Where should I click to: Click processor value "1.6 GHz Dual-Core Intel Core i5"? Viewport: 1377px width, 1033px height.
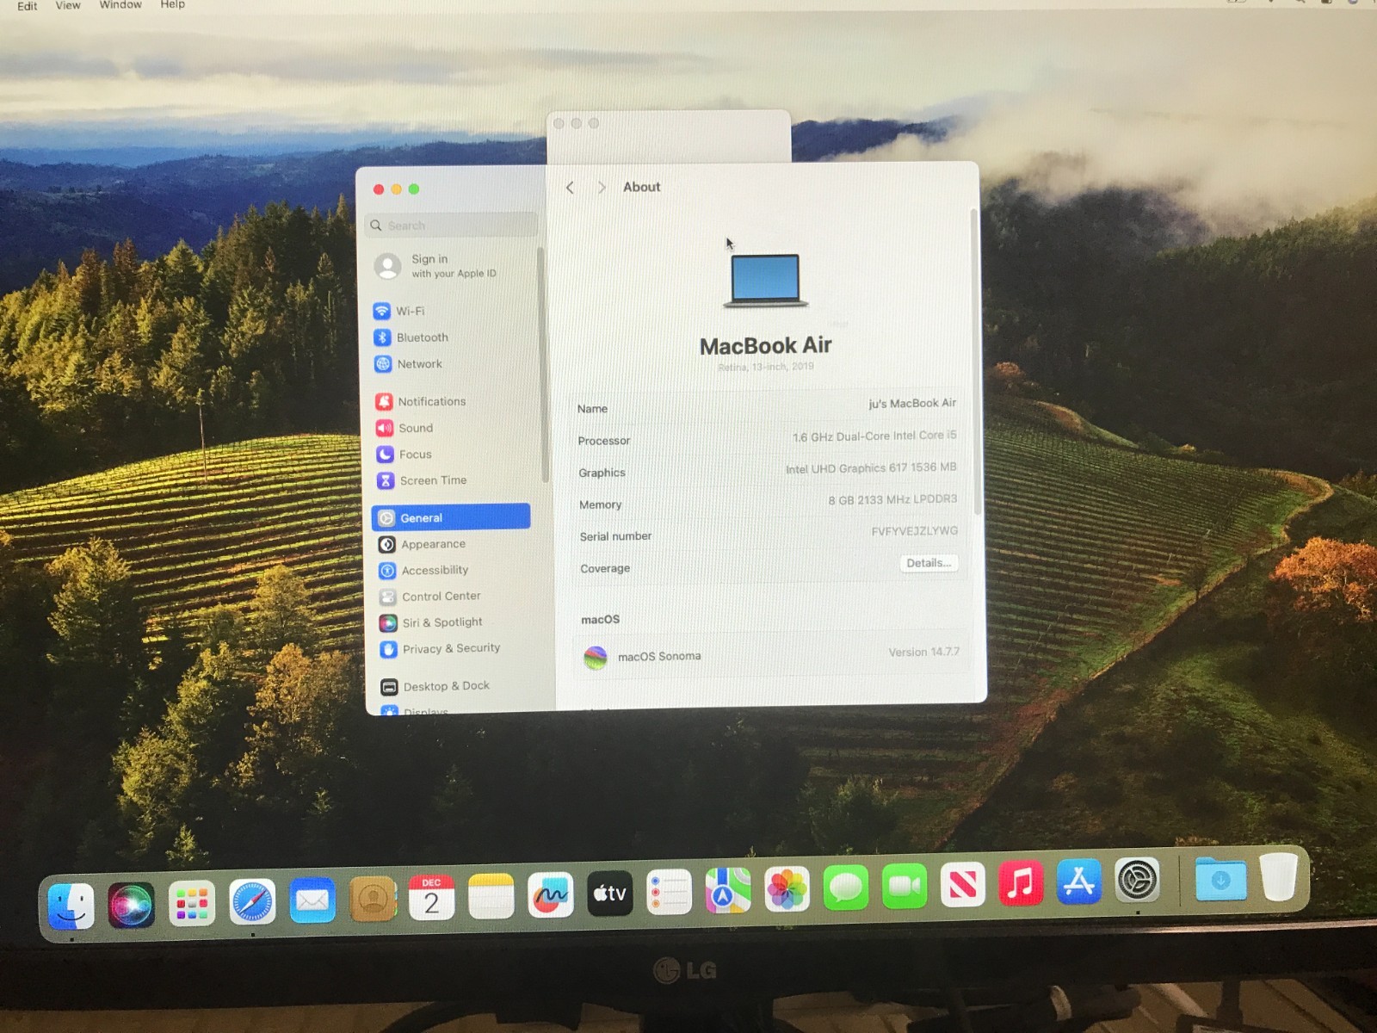click(x=874, y=436)
